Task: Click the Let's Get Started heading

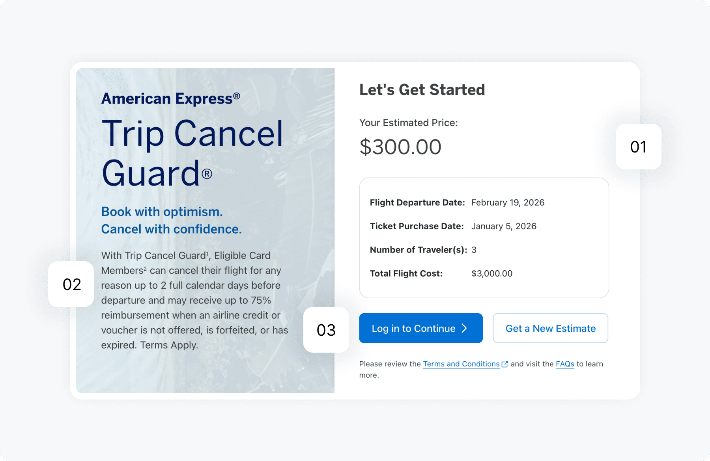Action: coord(422,90)
